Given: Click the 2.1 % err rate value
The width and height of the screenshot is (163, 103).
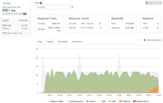Looking at the screenshot, I should click(x=24, y=26).
